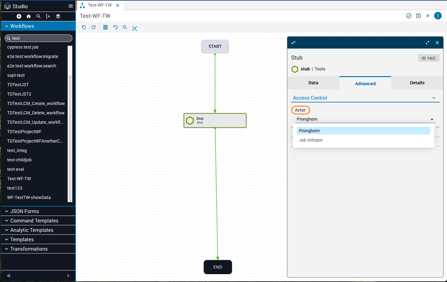447x282 pixels.
Task: Click the swap-sides arrows in Stub panel header
Action: coord(293,43)
